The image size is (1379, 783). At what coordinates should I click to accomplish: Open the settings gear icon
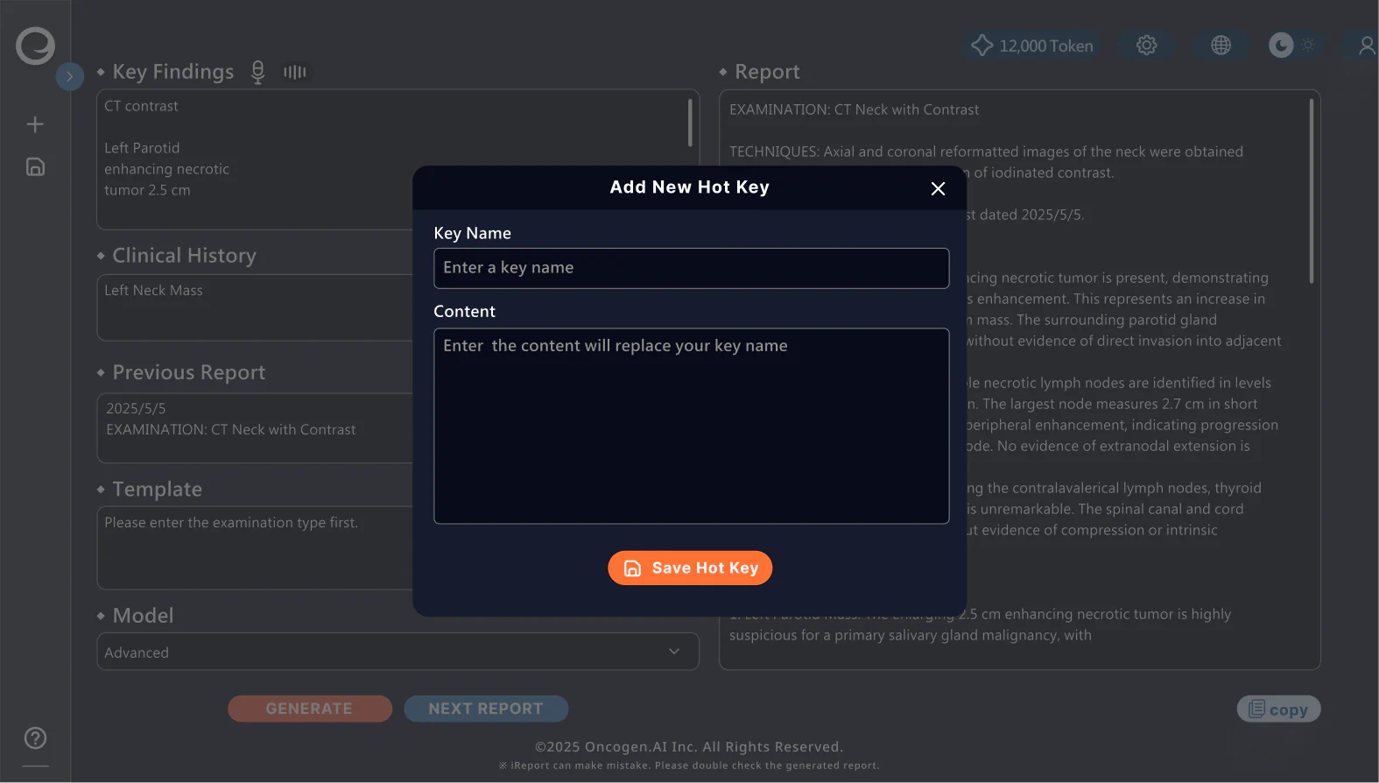1146,46
